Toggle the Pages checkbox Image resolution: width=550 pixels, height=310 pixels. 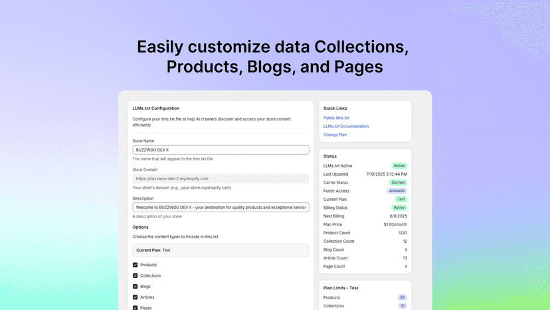135,307
